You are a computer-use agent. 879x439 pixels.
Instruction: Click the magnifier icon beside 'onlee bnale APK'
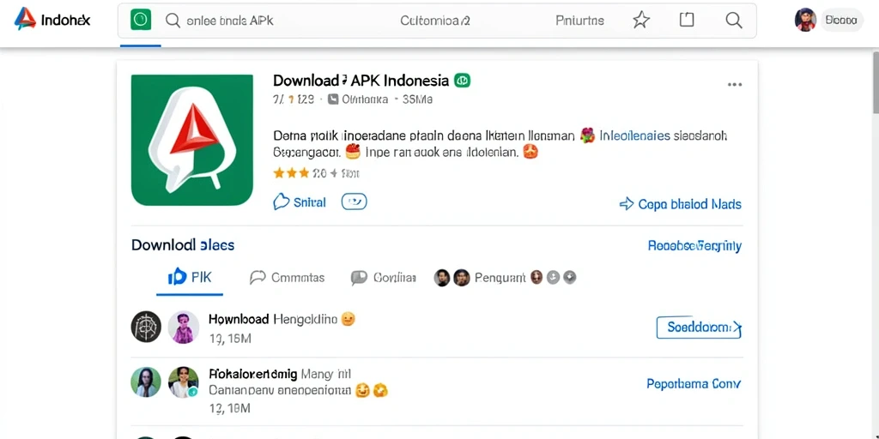173,21
